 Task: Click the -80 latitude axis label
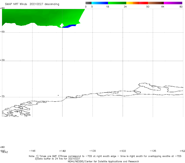coord(2,147)
